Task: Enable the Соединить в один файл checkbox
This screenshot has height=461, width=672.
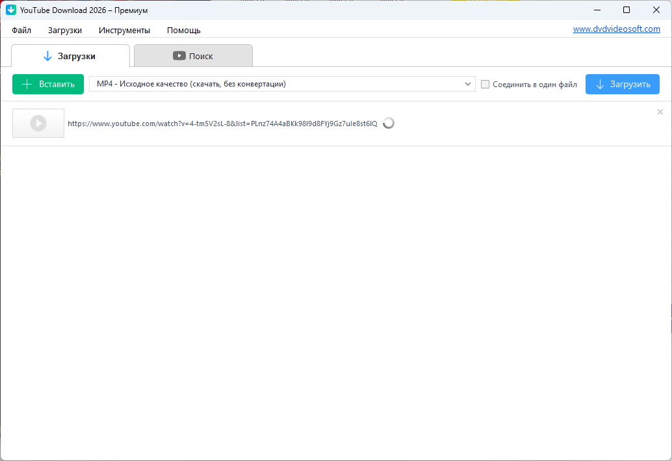Action: click(485, 84)
